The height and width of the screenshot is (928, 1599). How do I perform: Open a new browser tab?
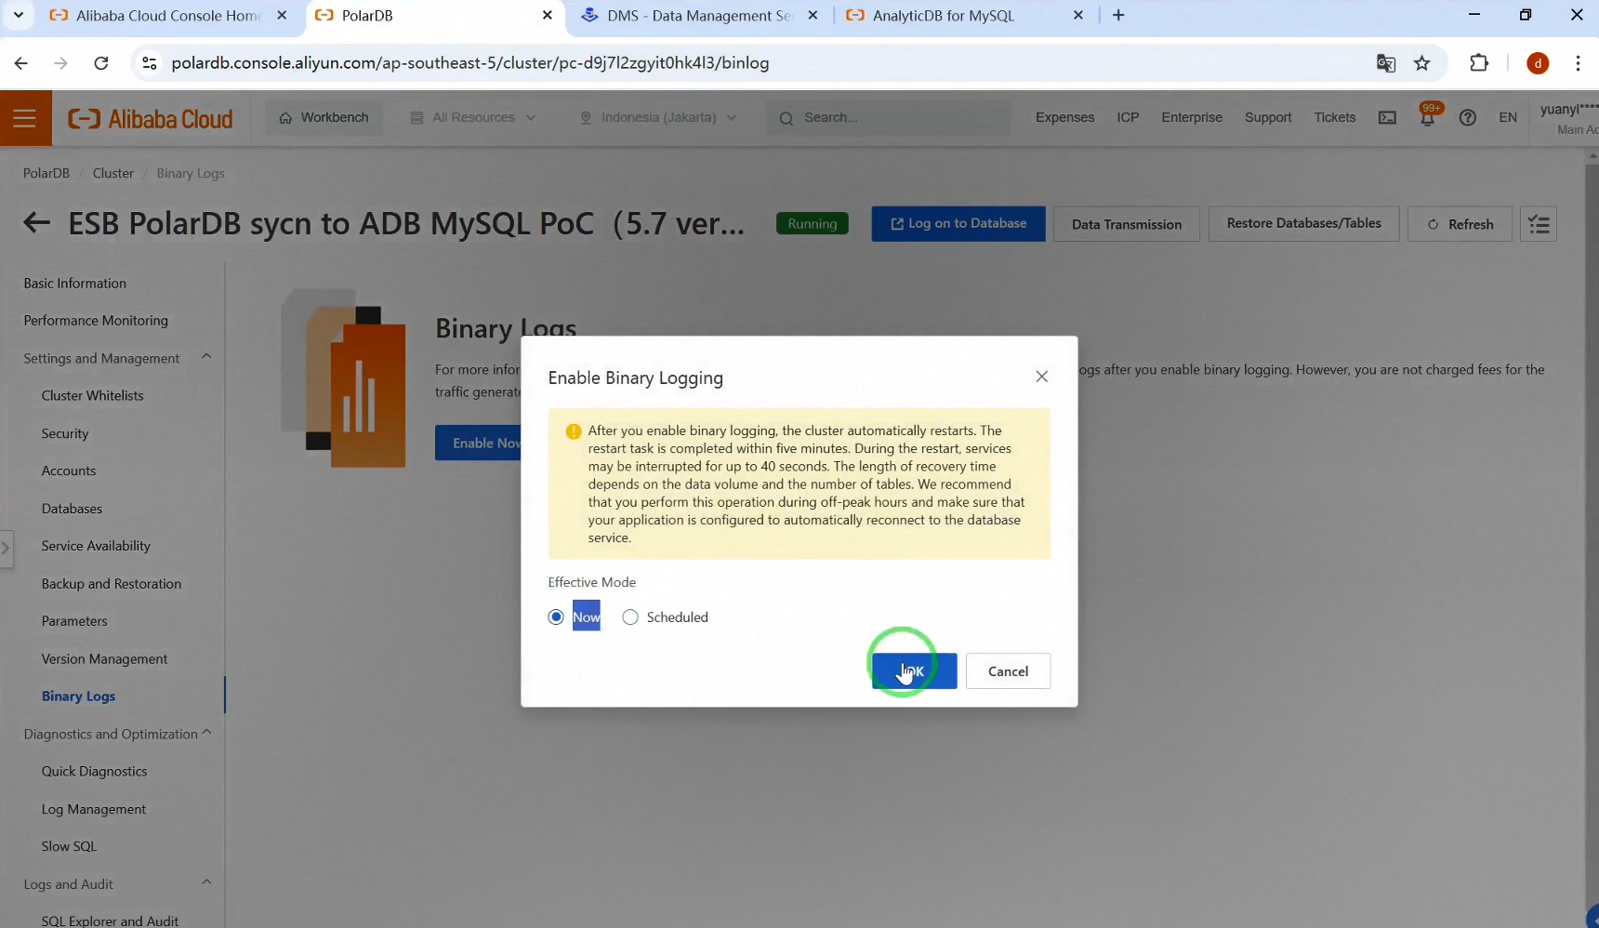[1118, 15]
